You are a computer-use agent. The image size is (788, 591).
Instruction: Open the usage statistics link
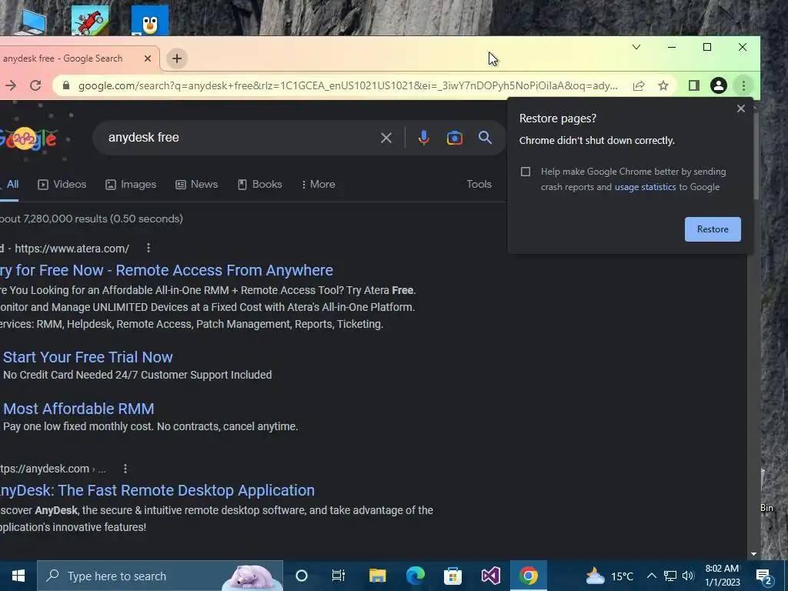[646, 187]
